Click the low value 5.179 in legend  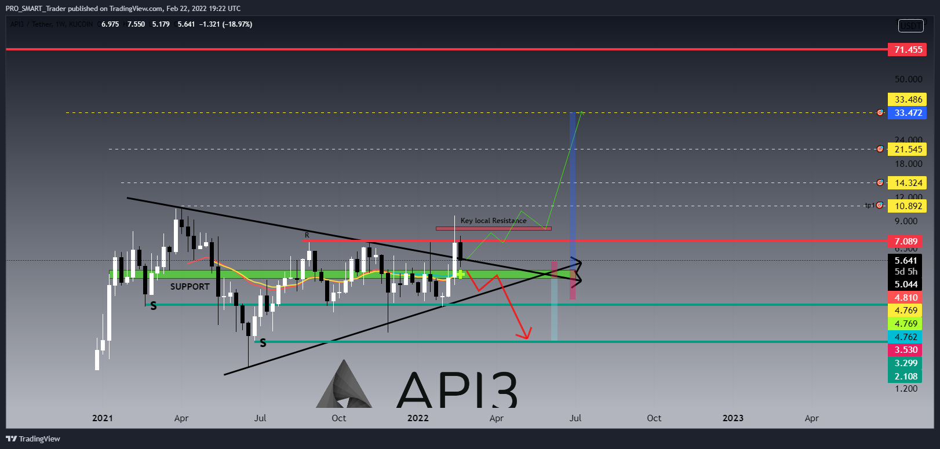coord(161,24)
